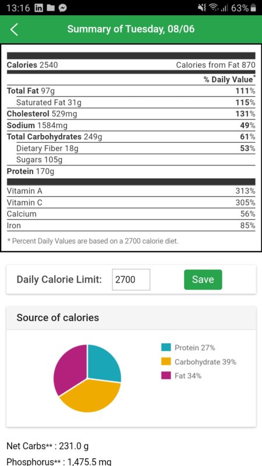
Task: Open LinkedIn notification icon in status bar
Action: click(x=38, y=8)
